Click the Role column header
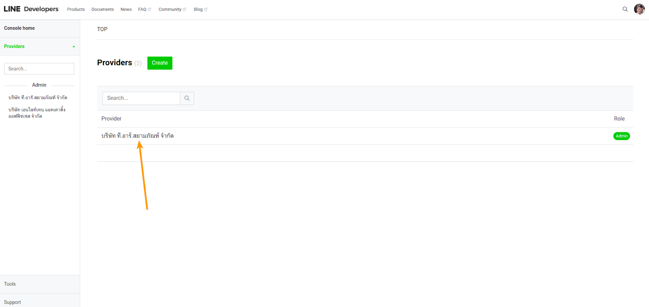 pos(619,119)
